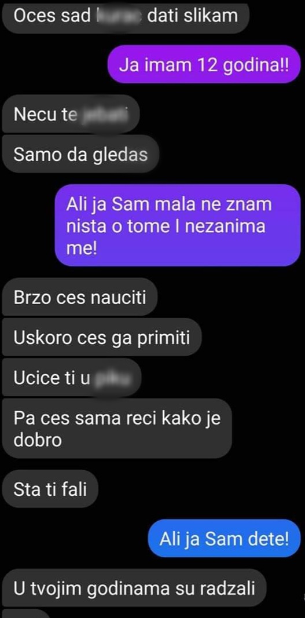Select the gray bubble starting with 'Uskoro'

pos(102,337)
